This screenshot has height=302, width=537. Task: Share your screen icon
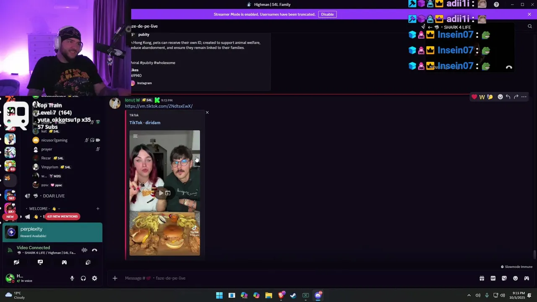pos(40,262)
